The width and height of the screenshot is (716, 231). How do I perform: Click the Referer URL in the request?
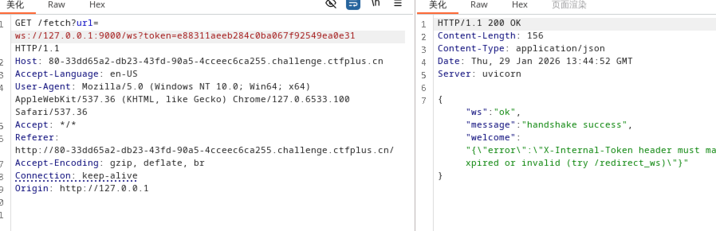tap(204, 150)
